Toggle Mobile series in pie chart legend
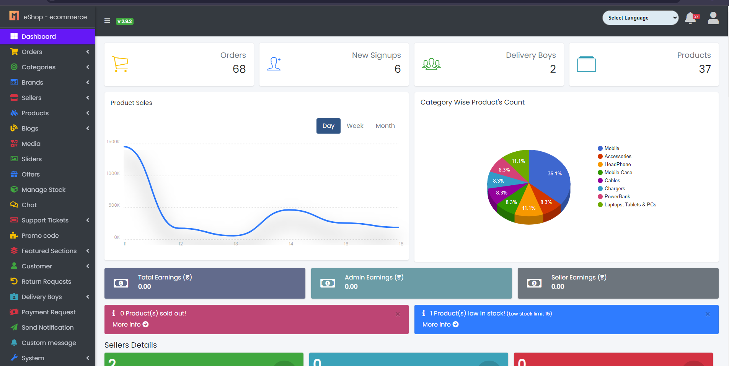Viewport: 729px width, 366px height. point(612,149)
